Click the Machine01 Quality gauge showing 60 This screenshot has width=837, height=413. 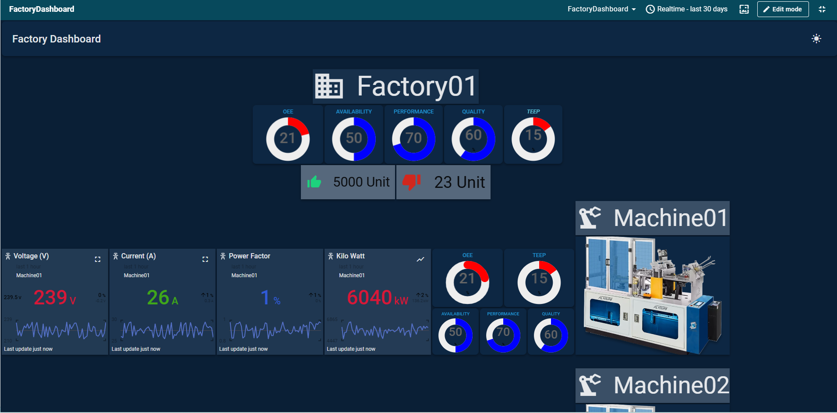coord(551,335)
